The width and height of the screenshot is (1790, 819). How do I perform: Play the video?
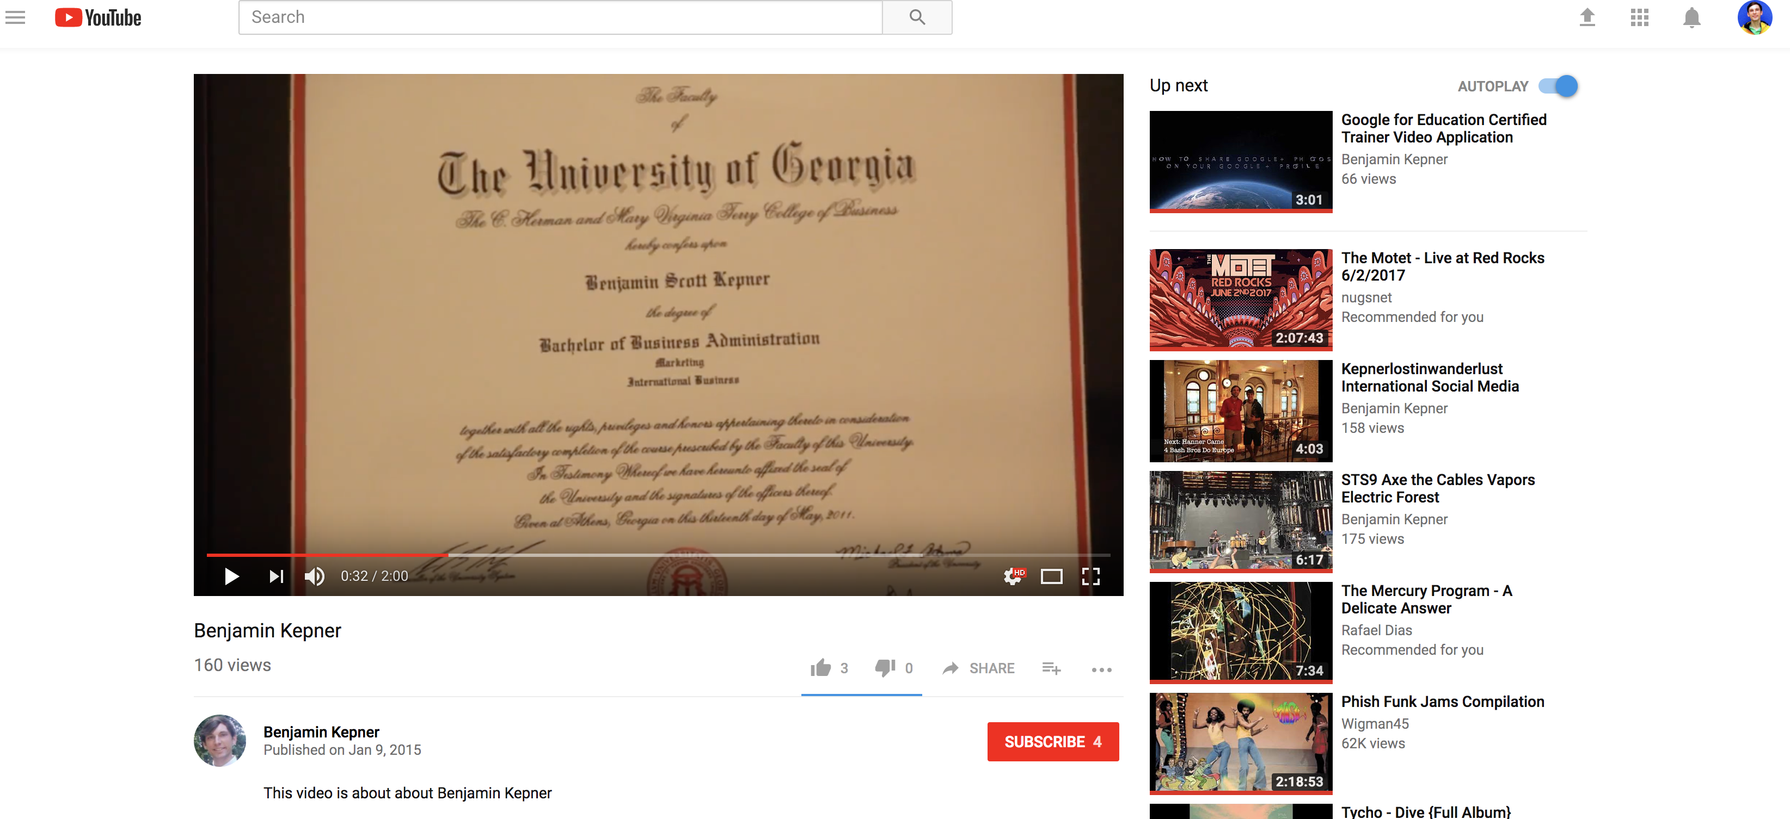point(231,576)
